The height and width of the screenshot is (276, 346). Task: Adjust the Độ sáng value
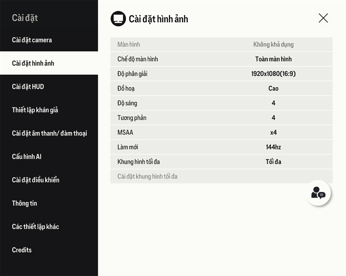tap(273, 103)
